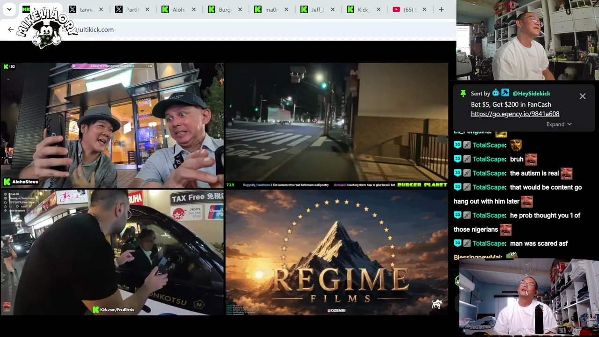Select the AlohaSteve stream video

(x=112, y=125)
